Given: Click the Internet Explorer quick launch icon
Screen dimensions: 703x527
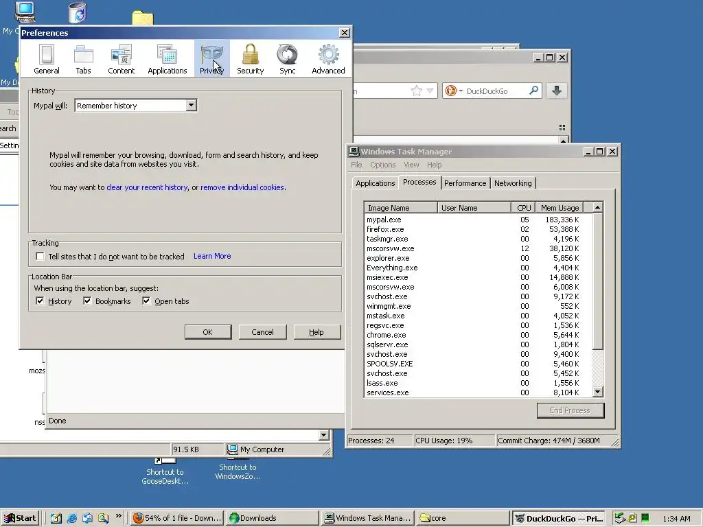Looking at the screenshot, I should click(71, 518).
